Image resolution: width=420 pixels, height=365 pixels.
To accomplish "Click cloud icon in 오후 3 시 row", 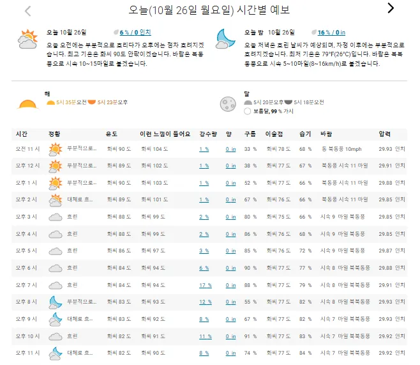I will pos(56,217).
